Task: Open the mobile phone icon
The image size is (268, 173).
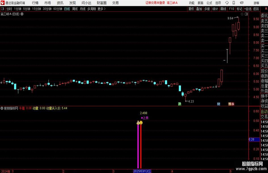Action: pos(234,3)
